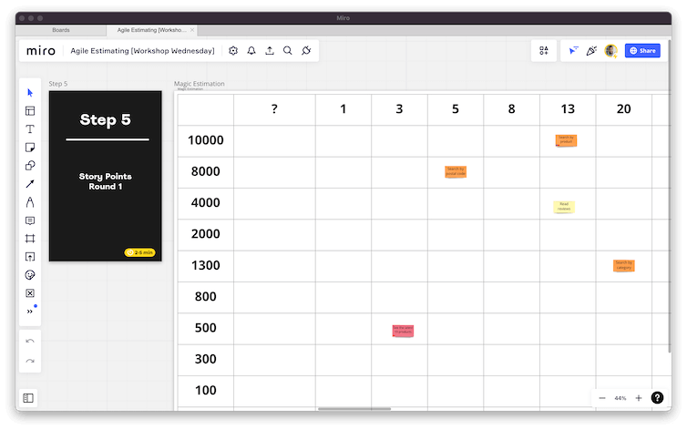The width and height of the screenshot is (687, 430).
Task: Select the Templates tool in left toolbar
Action: pyautogui.click(x=30, y=111)
